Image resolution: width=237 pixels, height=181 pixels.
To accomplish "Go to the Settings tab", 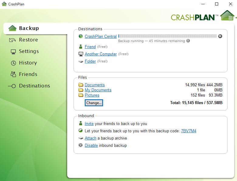I will point(29,51).
